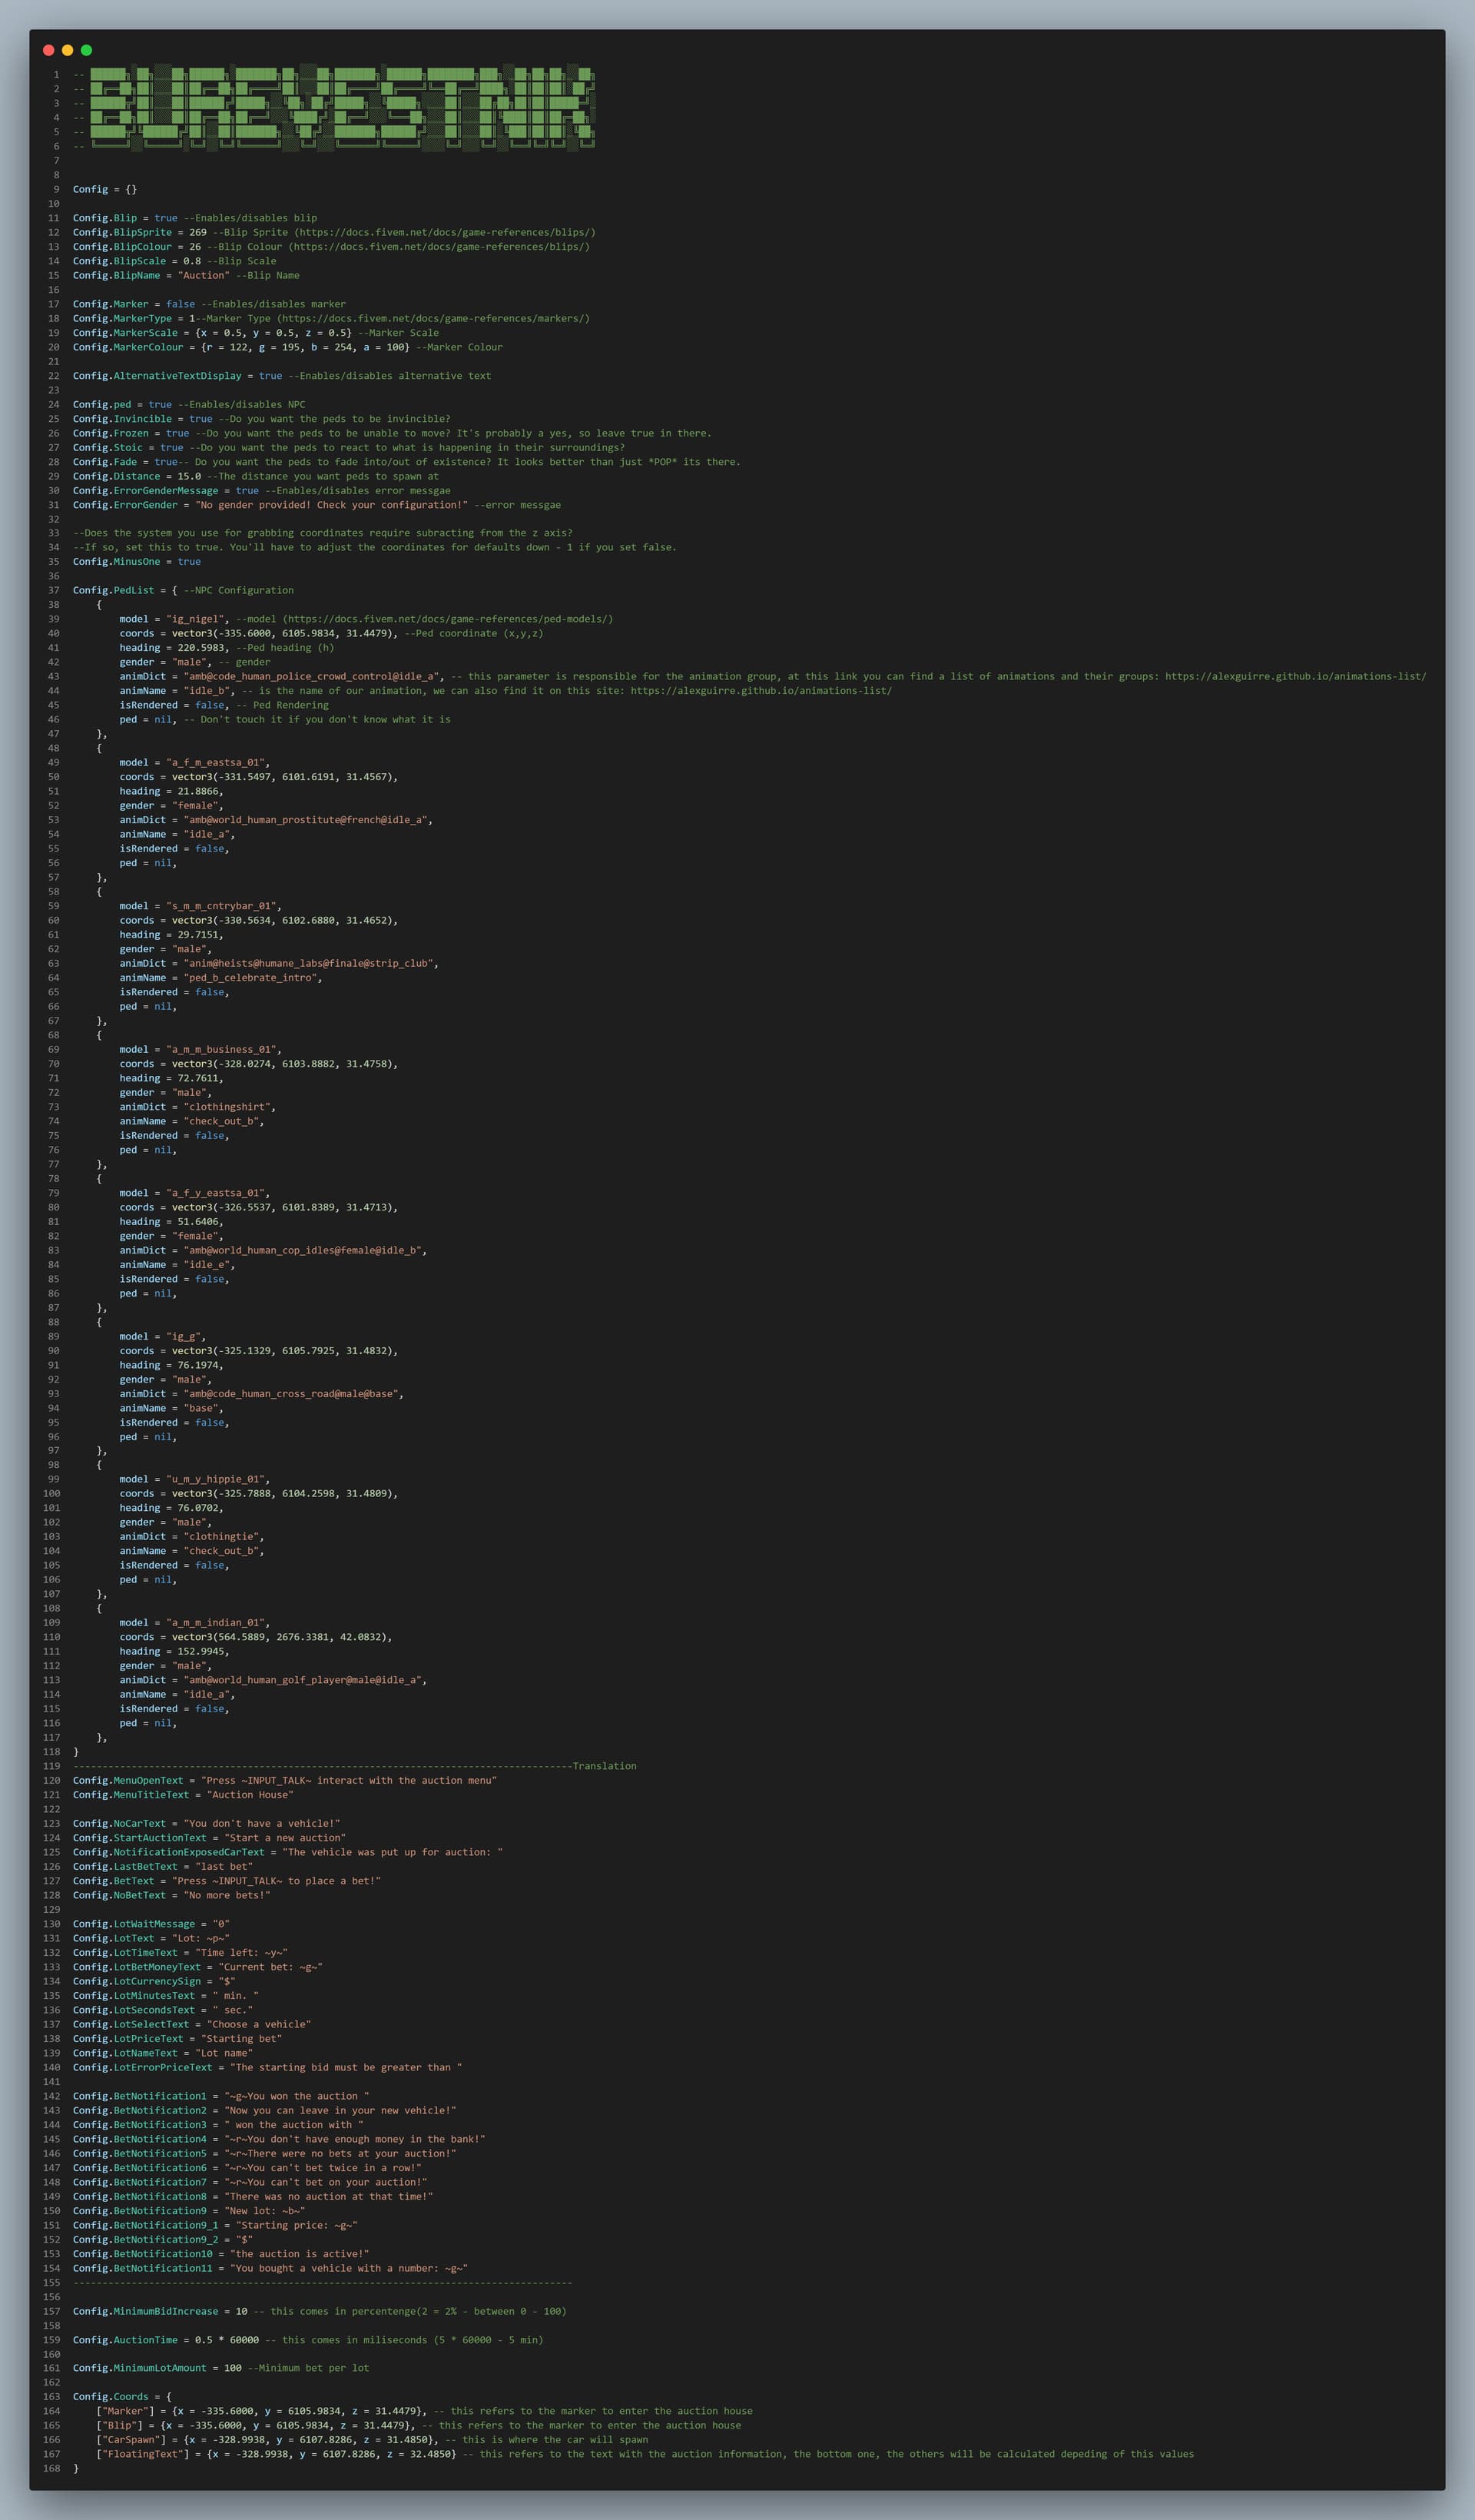Click the "Config.PedList" table opening
Screen dimensions: 1475x2520
point(125,590)
